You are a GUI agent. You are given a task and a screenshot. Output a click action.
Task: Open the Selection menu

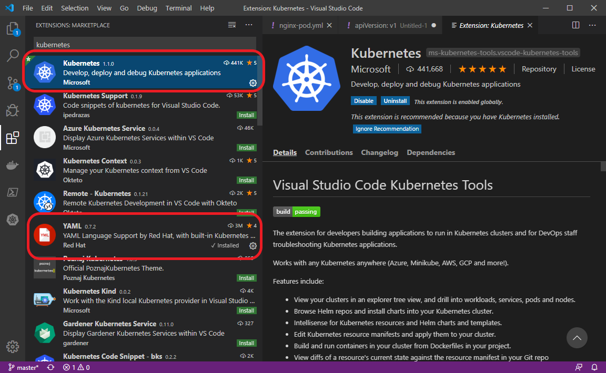75,8
